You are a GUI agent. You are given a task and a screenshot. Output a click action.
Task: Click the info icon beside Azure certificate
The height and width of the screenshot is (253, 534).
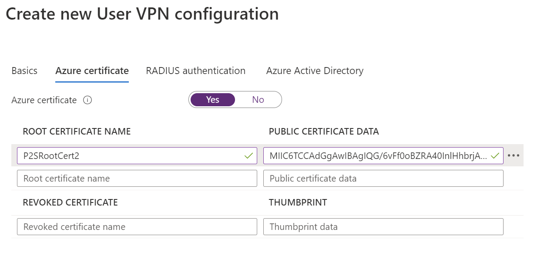click(x=87, y=100)
